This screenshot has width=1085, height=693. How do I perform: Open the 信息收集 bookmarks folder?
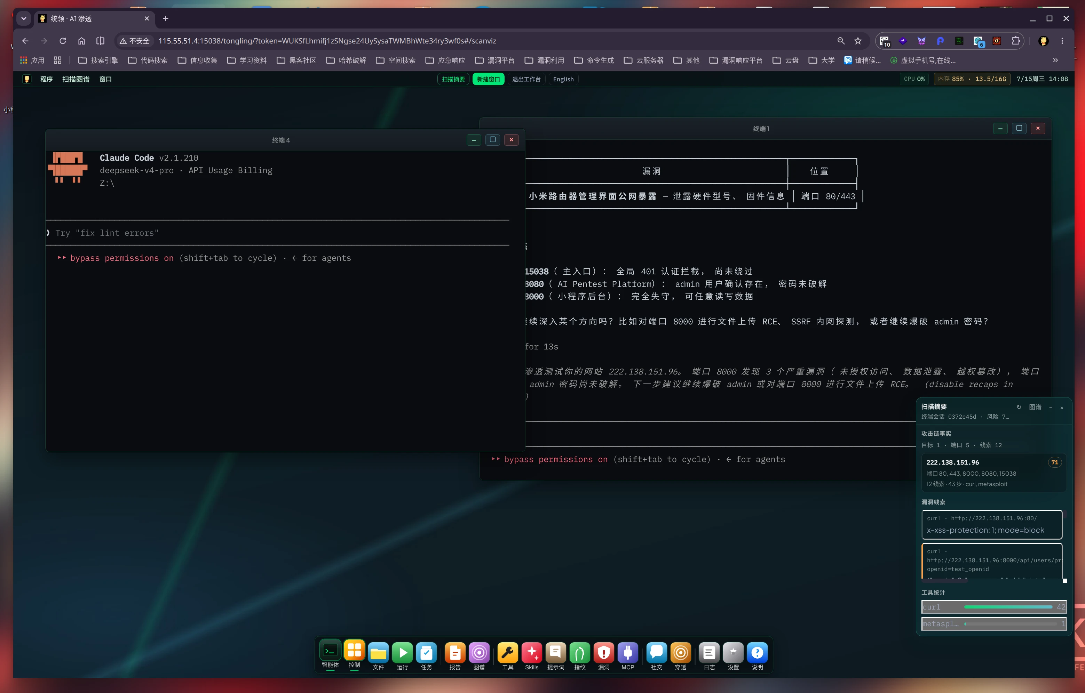point(197,60)
